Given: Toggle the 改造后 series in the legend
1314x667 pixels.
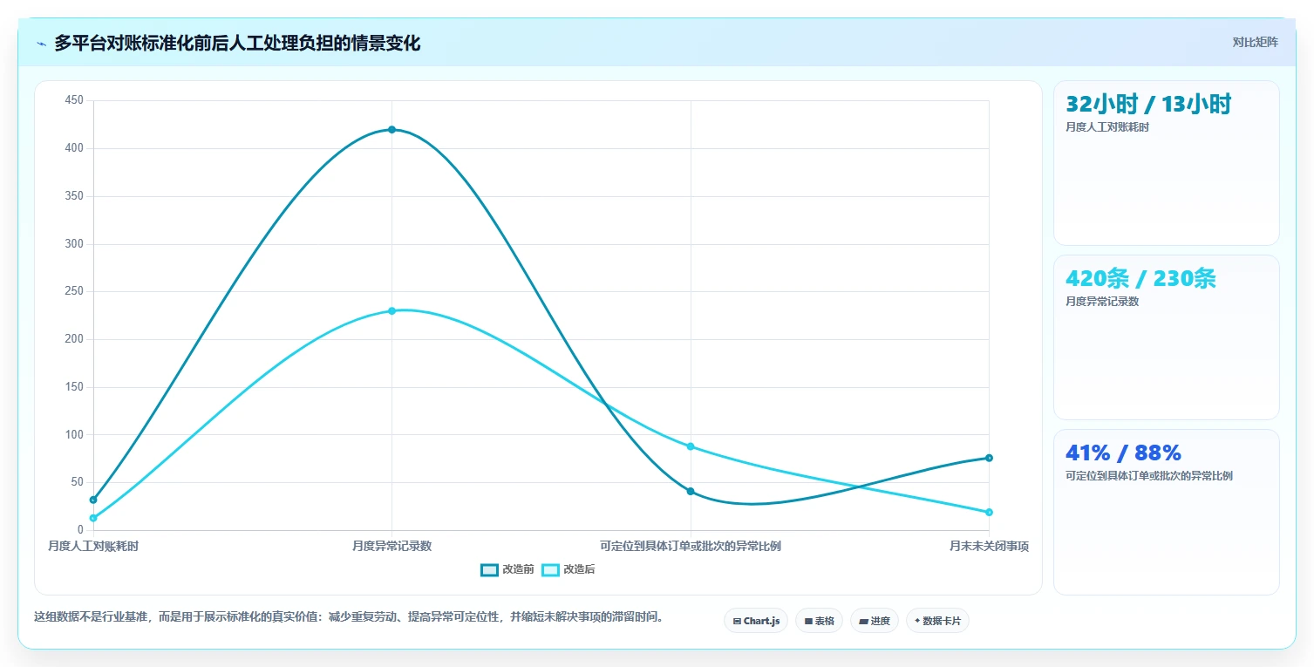Looking at the screenshot, I should click(568, 569).
